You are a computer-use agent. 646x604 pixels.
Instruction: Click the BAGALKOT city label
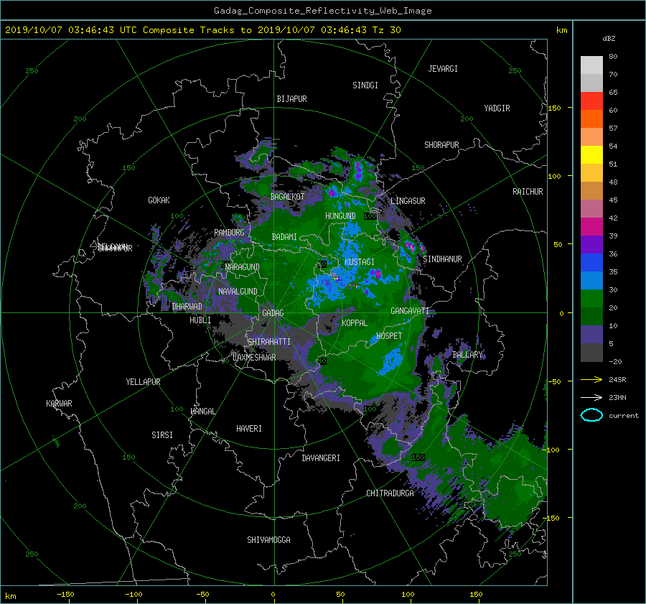(x=287, y=197)
